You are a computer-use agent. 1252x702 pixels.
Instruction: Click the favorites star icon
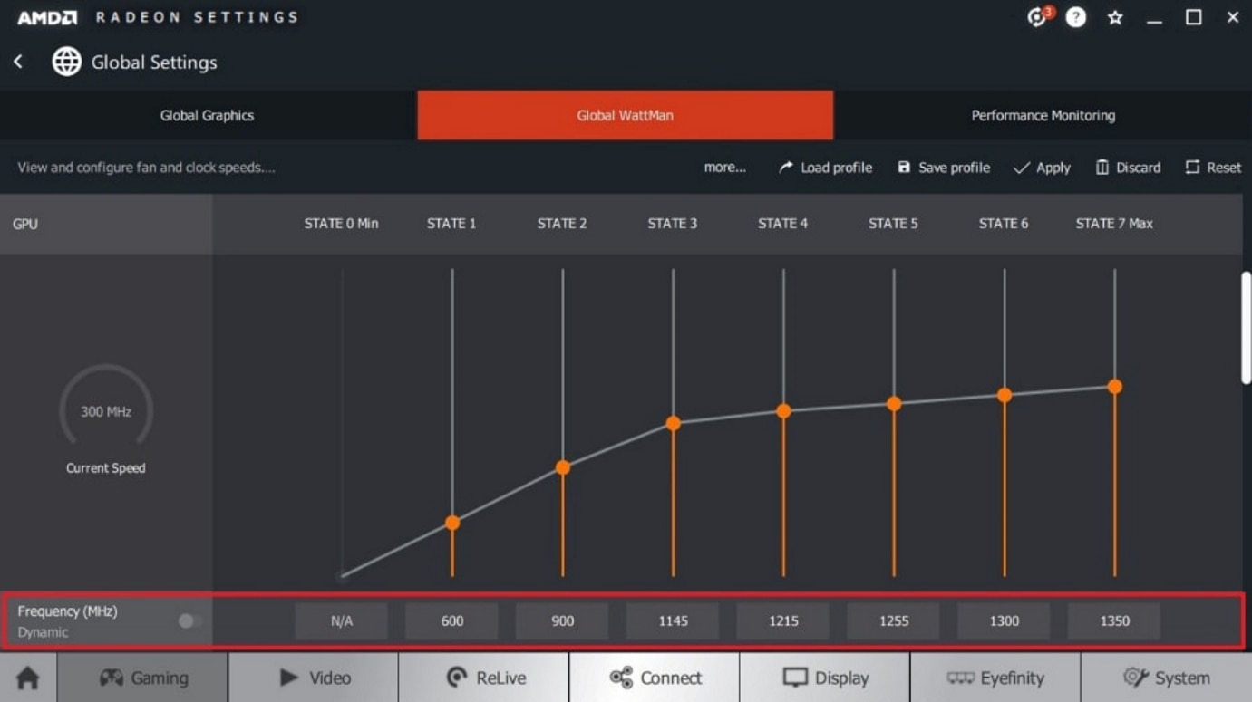[x=1115, y=18]
